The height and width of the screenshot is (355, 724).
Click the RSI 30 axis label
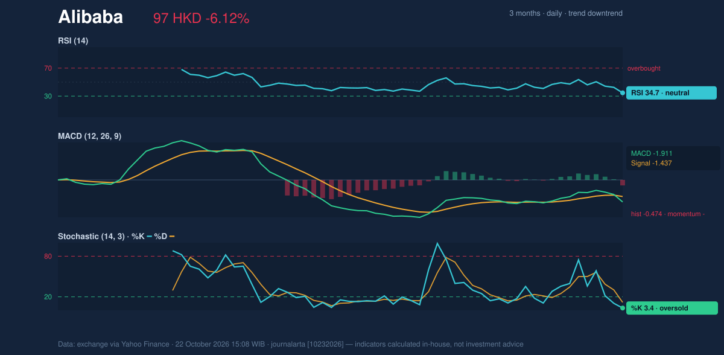coord(48,96)
